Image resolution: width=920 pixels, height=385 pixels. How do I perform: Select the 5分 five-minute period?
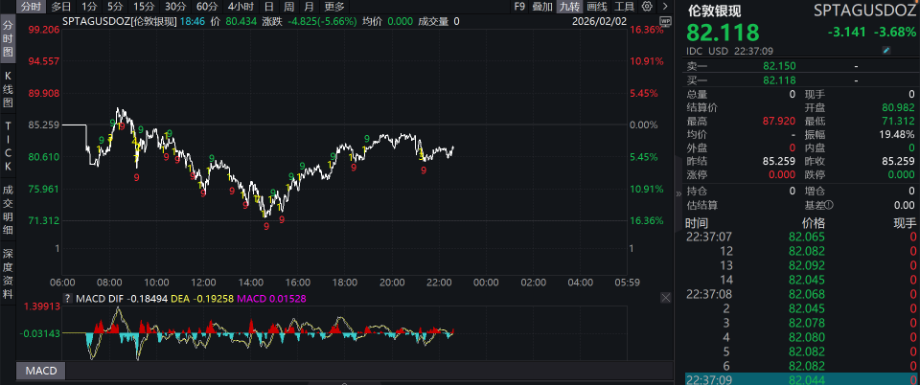pos(115,7)
